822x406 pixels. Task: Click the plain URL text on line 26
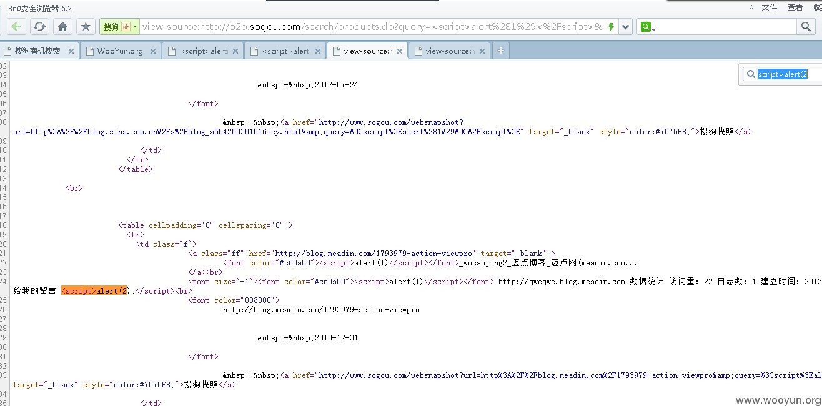[321, 310]
